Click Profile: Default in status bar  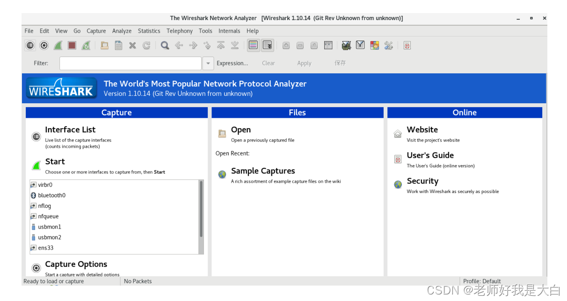coord(482,281)
